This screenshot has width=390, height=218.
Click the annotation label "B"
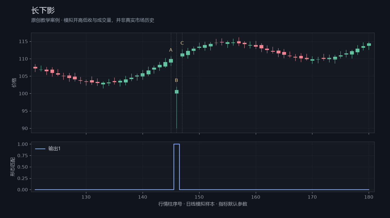pos(177,80)
